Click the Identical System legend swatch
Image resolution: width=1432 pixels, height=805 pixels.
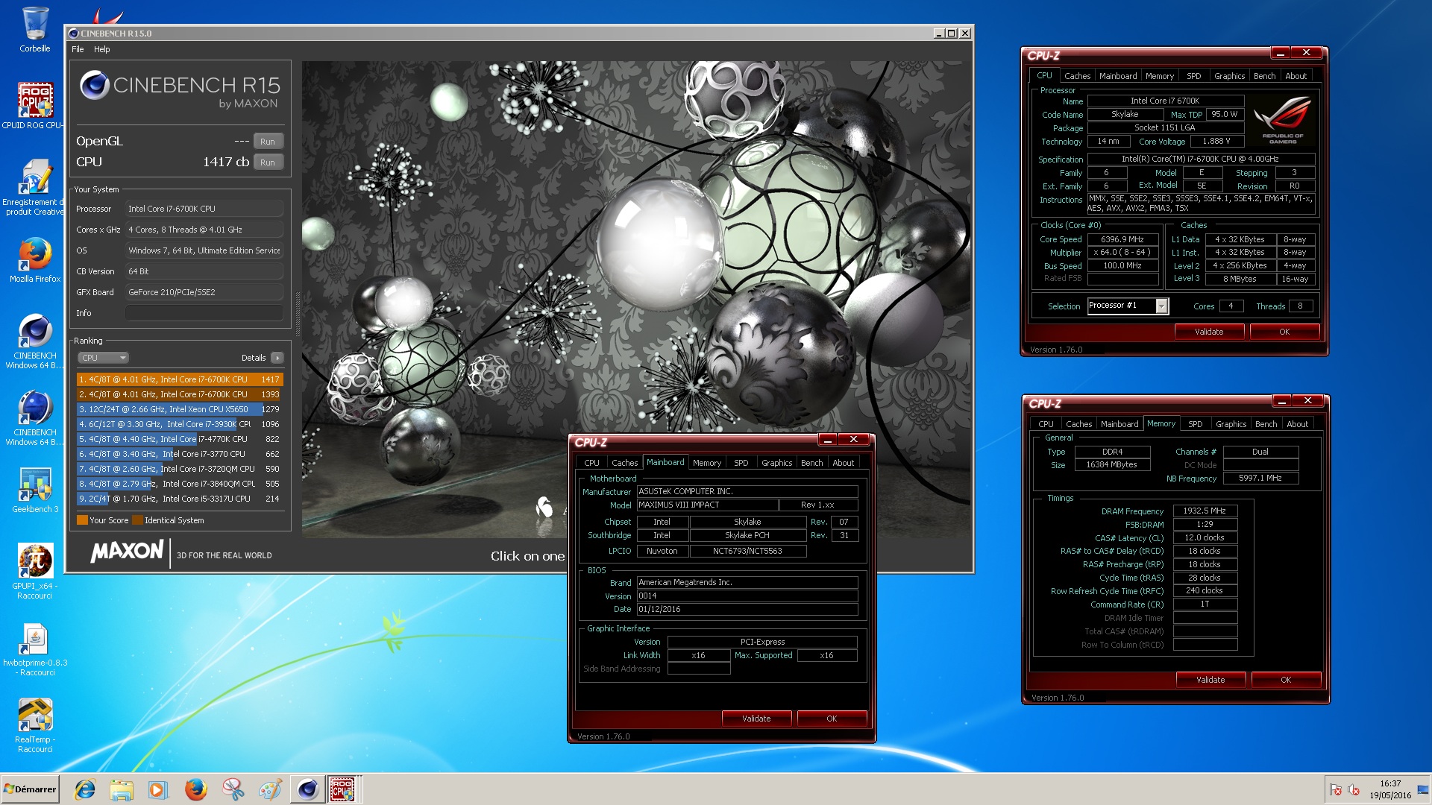click(x=138, y=520)
